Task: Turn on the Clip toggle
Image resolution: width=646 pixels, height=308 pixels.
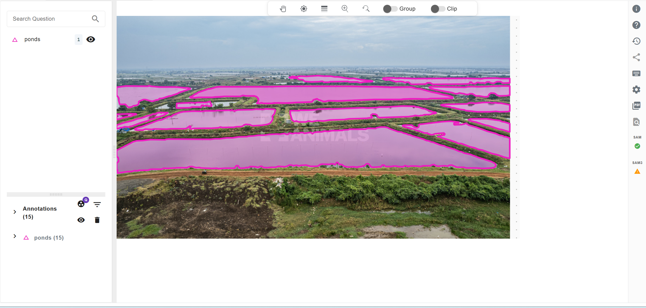Action: (438, 9)
